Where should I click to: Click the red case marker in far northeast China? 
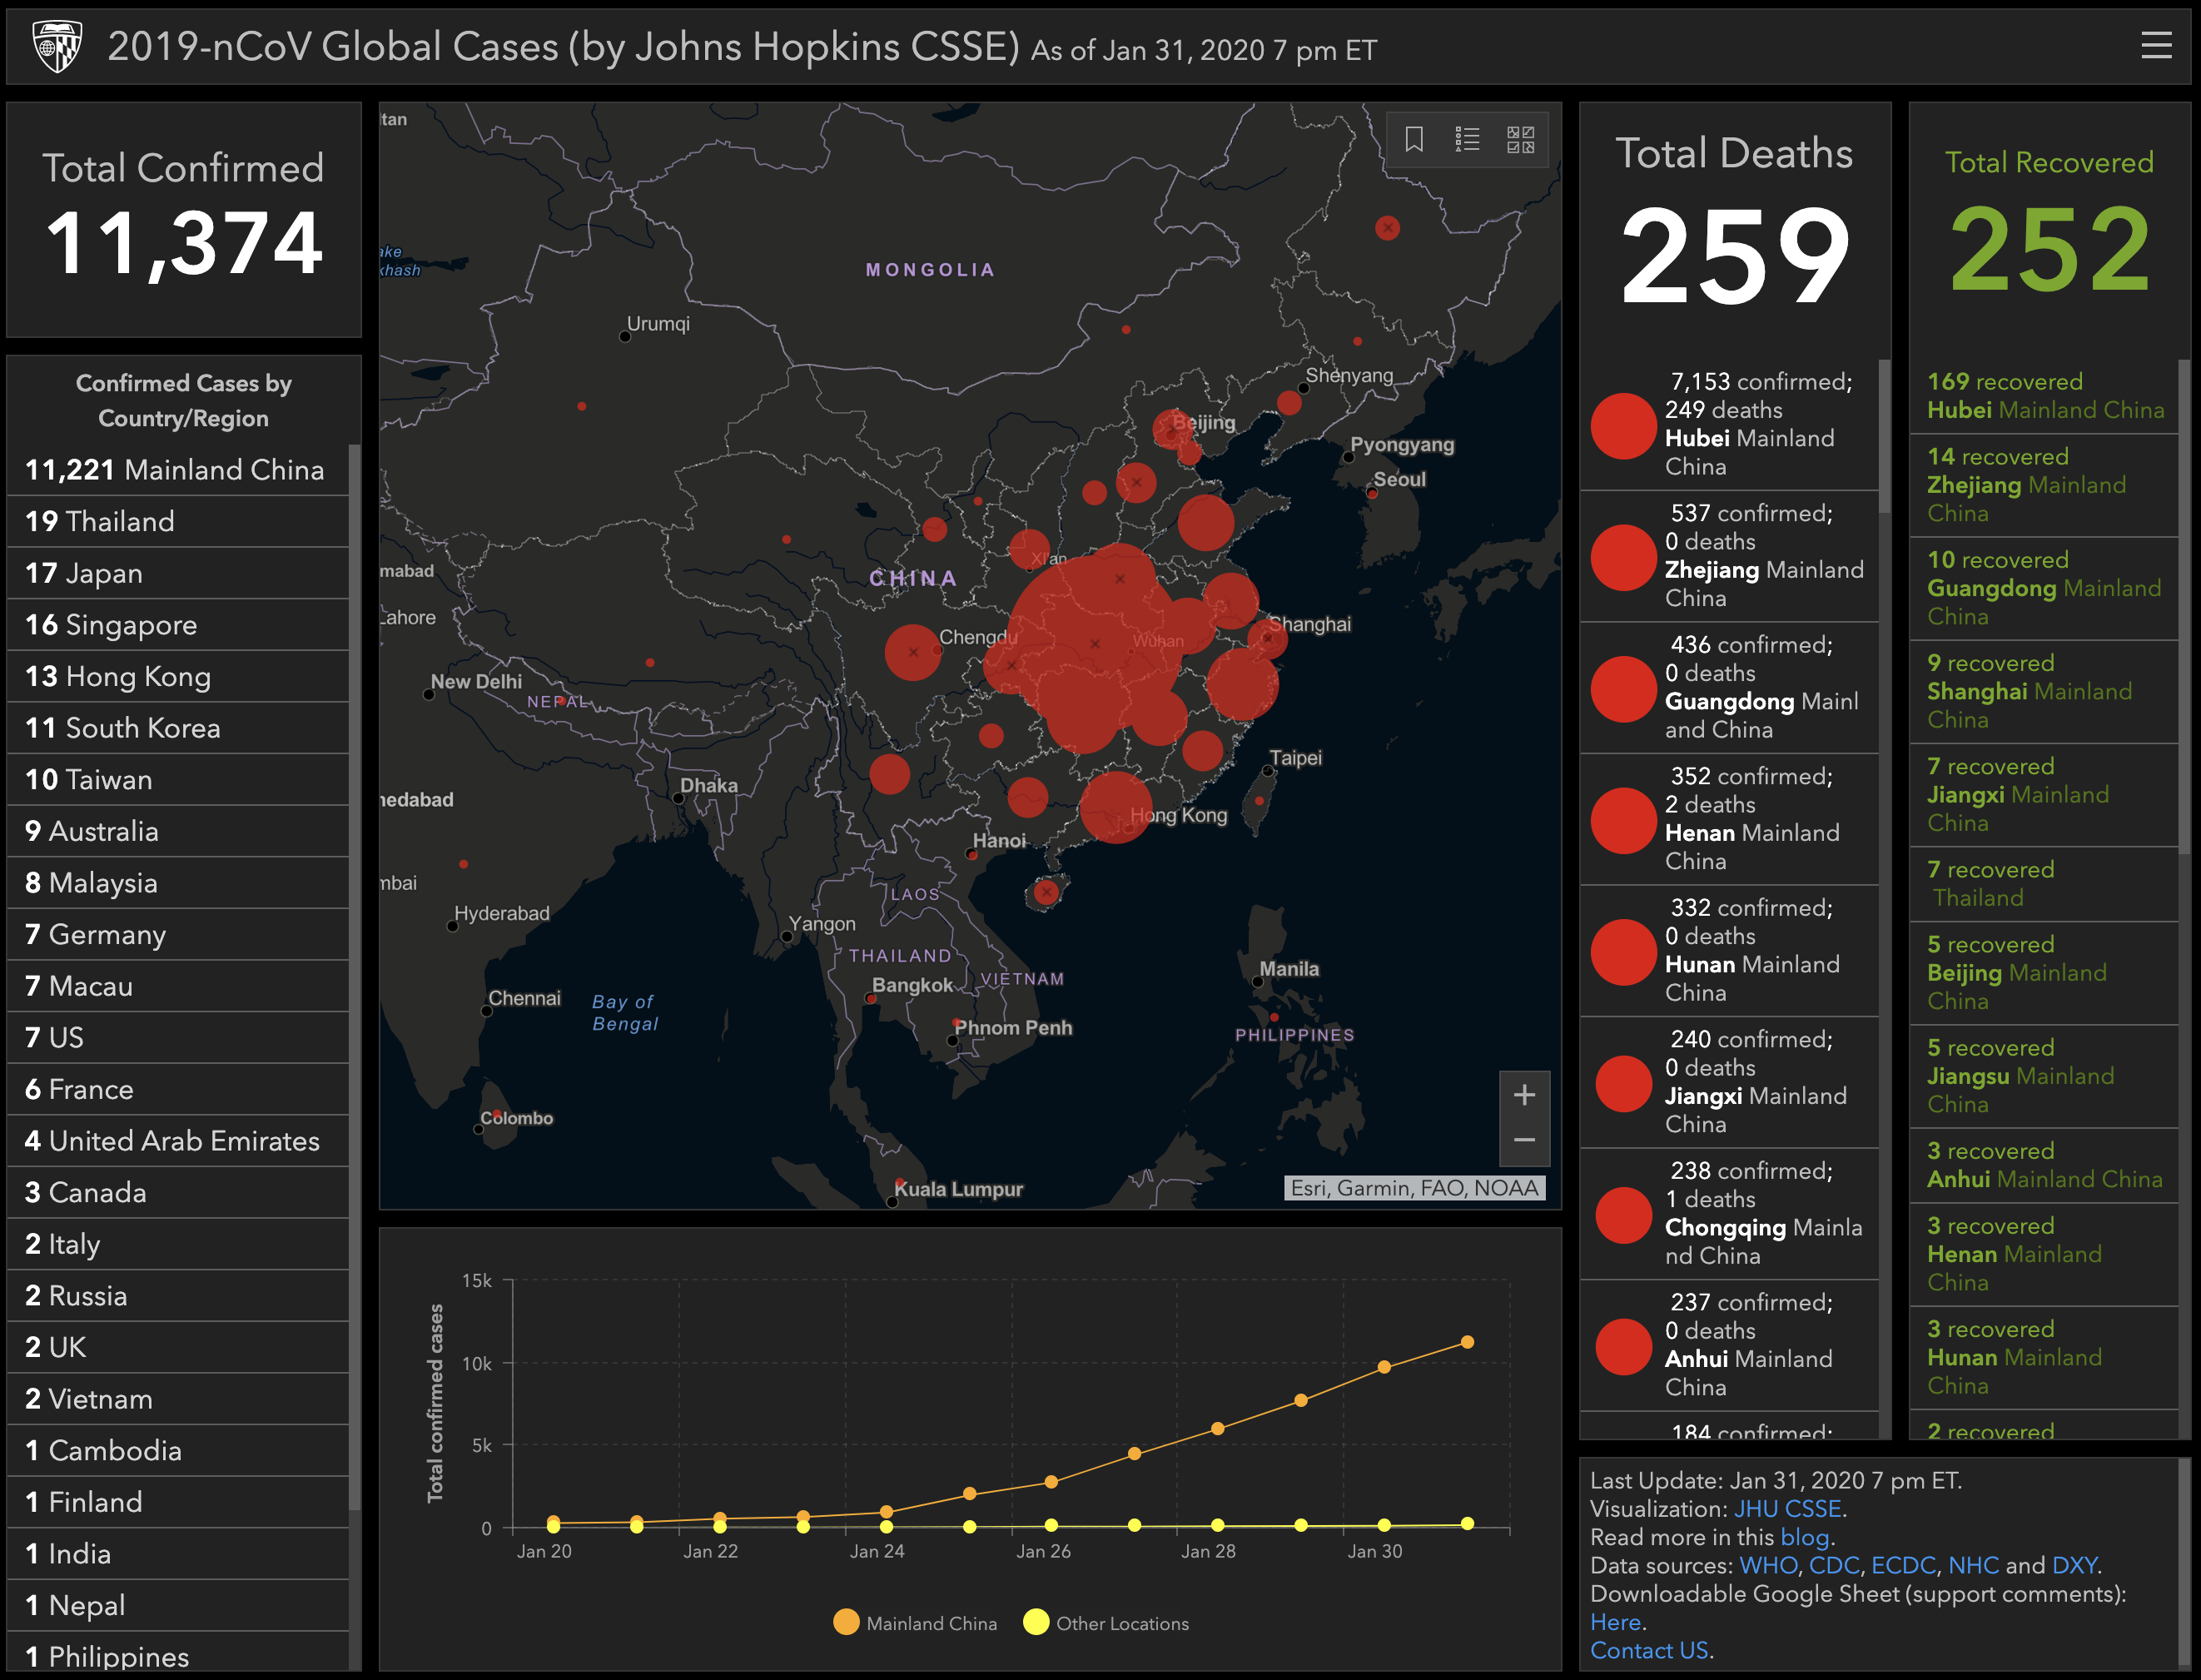pos(1387,228)
